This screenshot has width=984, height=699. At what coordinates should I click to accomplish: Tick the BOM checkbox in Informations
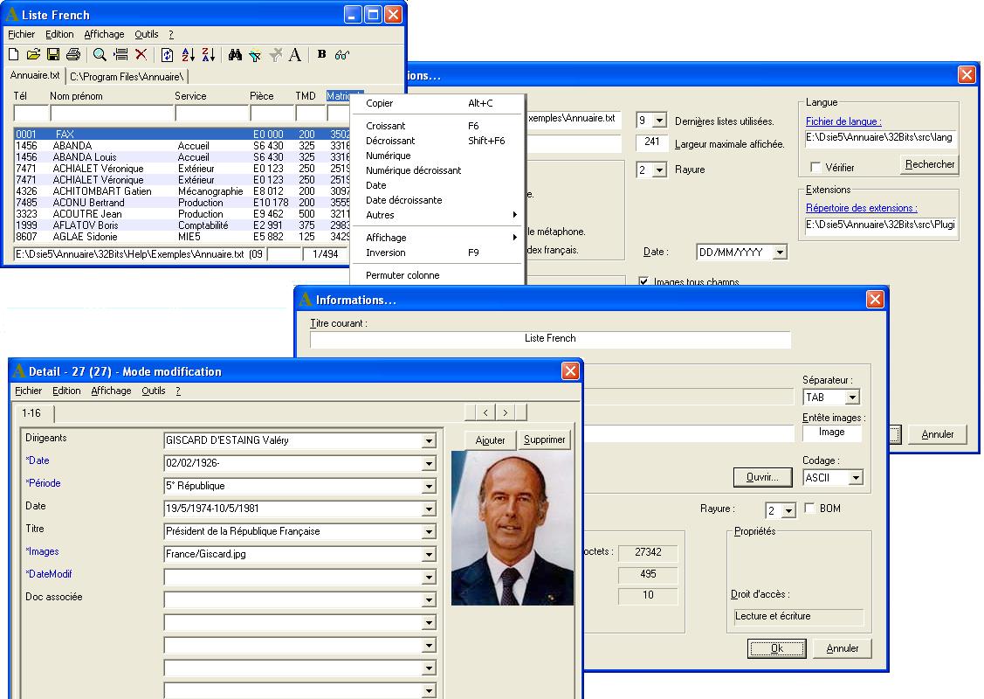809,508
